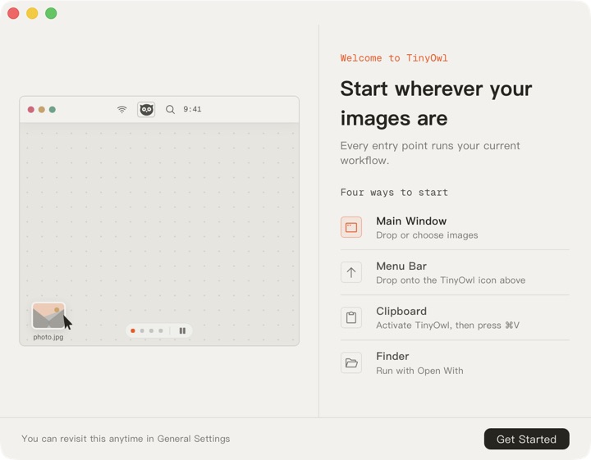This screenshot has width=591, height=460.
Task: Click 'Four ways to start' label
Action: pos(394,193)
